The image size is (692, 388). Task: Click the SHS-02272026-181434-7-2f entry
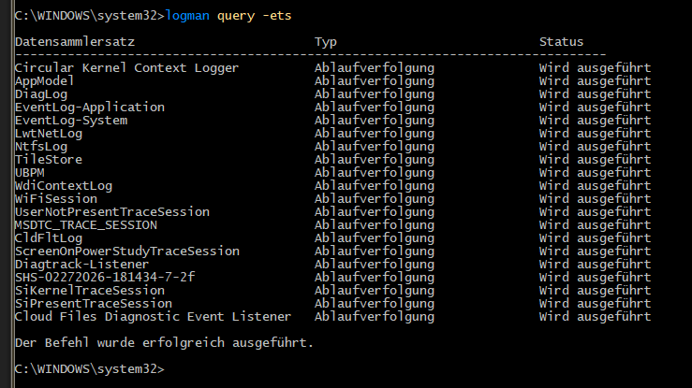point(105,278)
